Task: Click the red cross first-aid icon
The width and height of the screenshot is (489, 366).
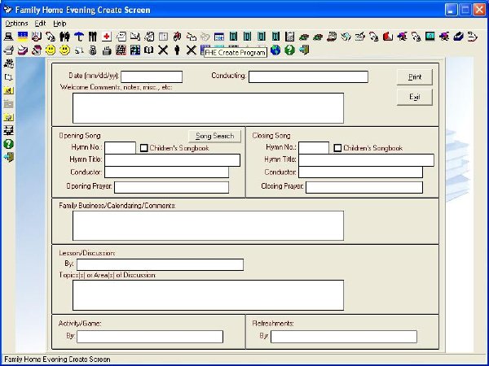Action: click(x=107, y=37)
